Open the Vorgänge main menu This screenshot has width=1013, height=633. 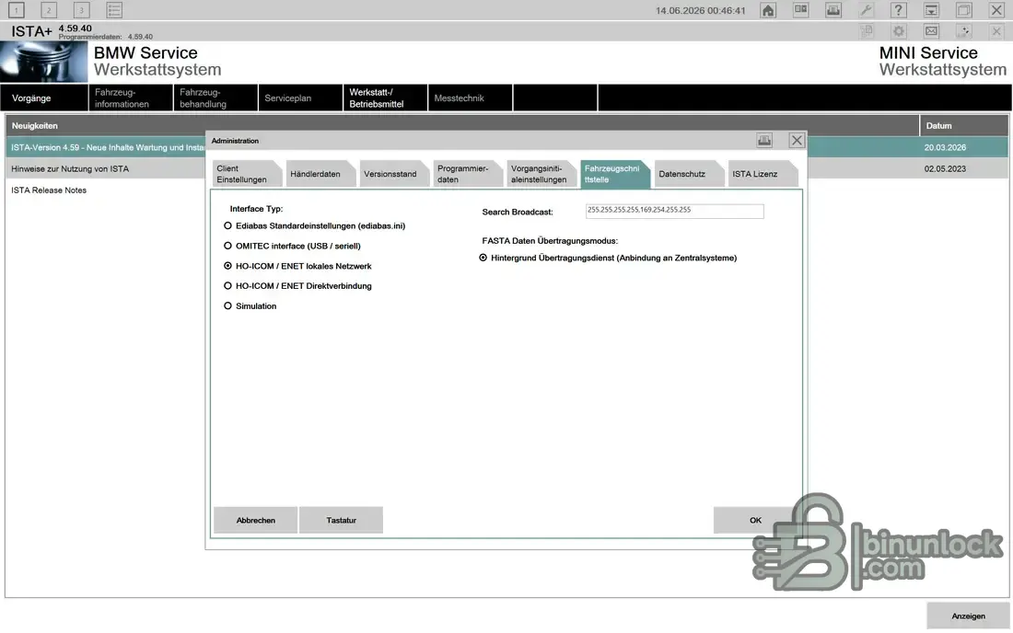44,98
